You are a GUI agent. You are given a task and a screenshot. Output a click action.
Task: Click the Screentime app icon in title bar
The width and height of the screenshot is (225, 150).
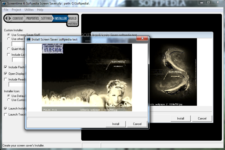pyautogui.click(x=4, y=3)
